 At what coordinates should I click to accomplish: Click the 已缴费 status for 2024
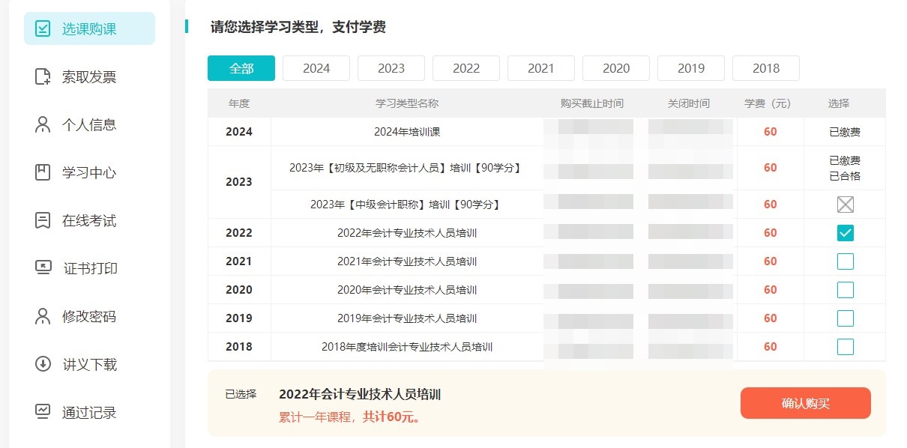(845, 132)
